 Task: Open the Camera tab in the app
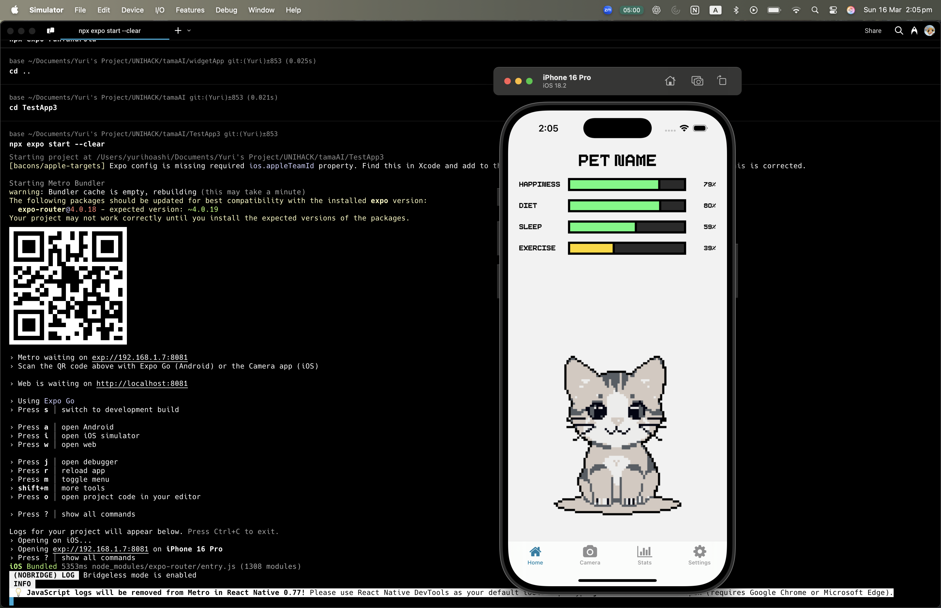(589, 555)
